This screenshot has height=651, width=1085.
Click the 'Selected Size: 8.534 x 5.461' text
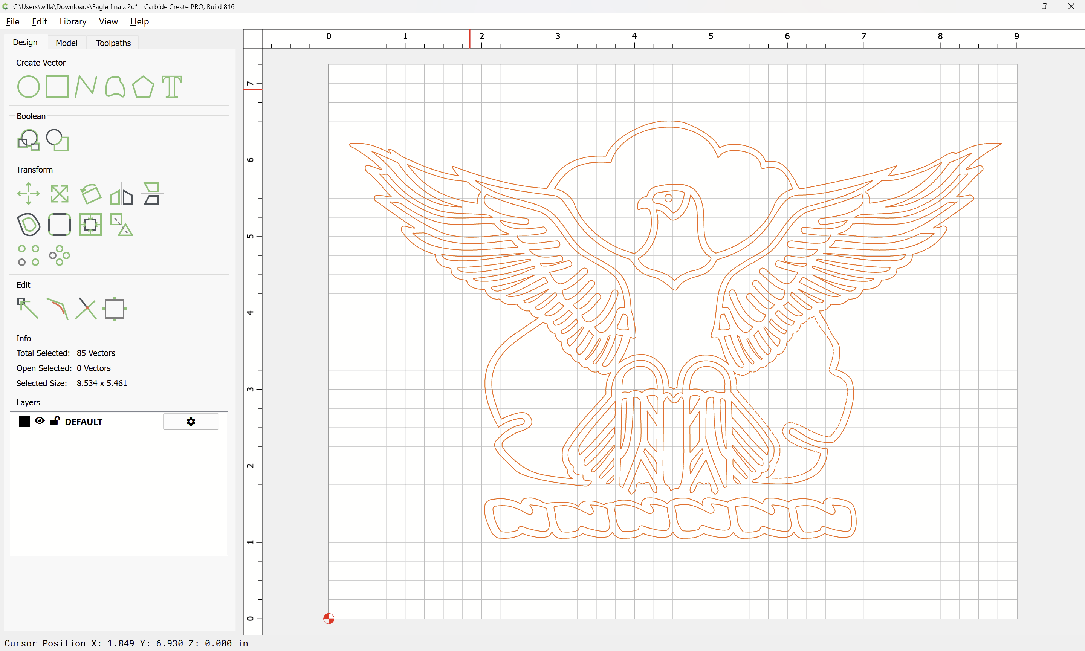pos(72,383)
